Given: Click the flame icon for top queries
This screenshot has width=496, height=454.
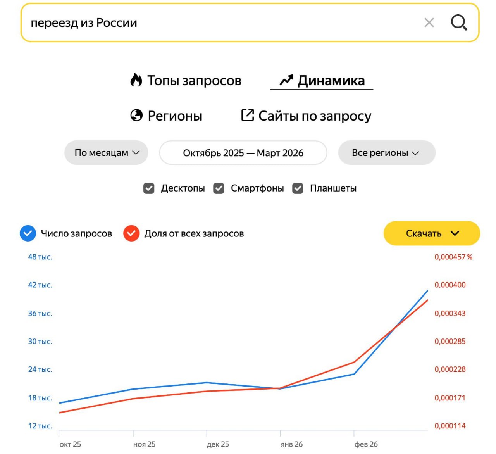Looking at the screenshot, I should pyautogui.click(x=136, y=80).
